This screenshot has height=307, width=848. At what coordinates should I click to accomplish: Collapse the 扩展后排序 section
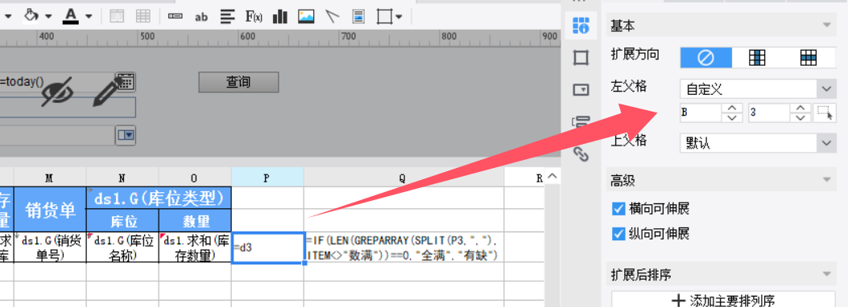(825, 275)
